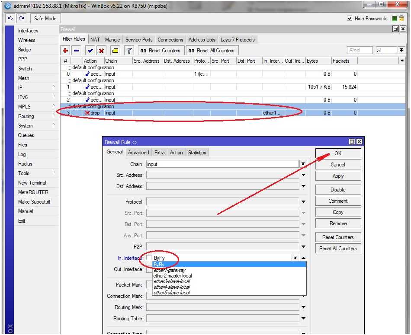This screenshot has height=335, width=411.
Task: Click the Apply button
Action: 338,176
